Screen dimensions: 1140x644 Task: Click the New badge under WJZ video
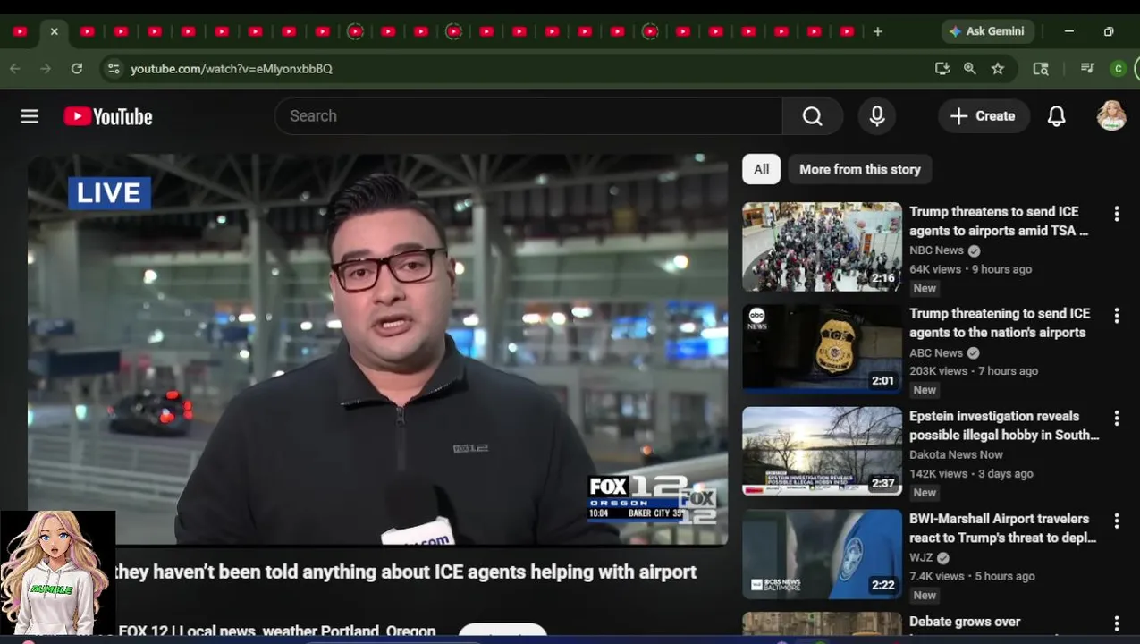pyautogui.click(x=925, y=596)
